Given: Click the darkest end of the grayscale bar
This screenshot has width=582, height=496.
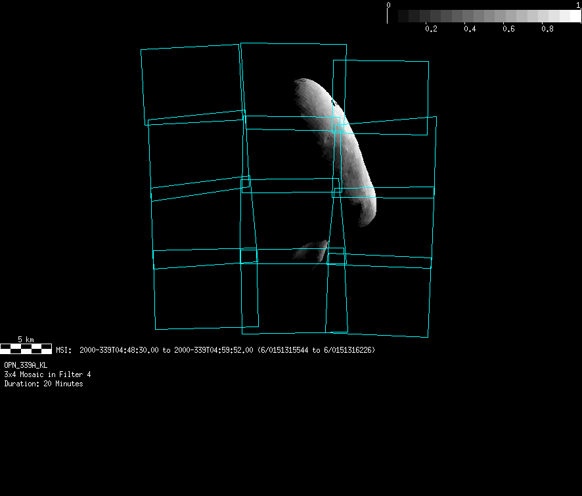Looking at the screenshot, I should click(393, 16).
